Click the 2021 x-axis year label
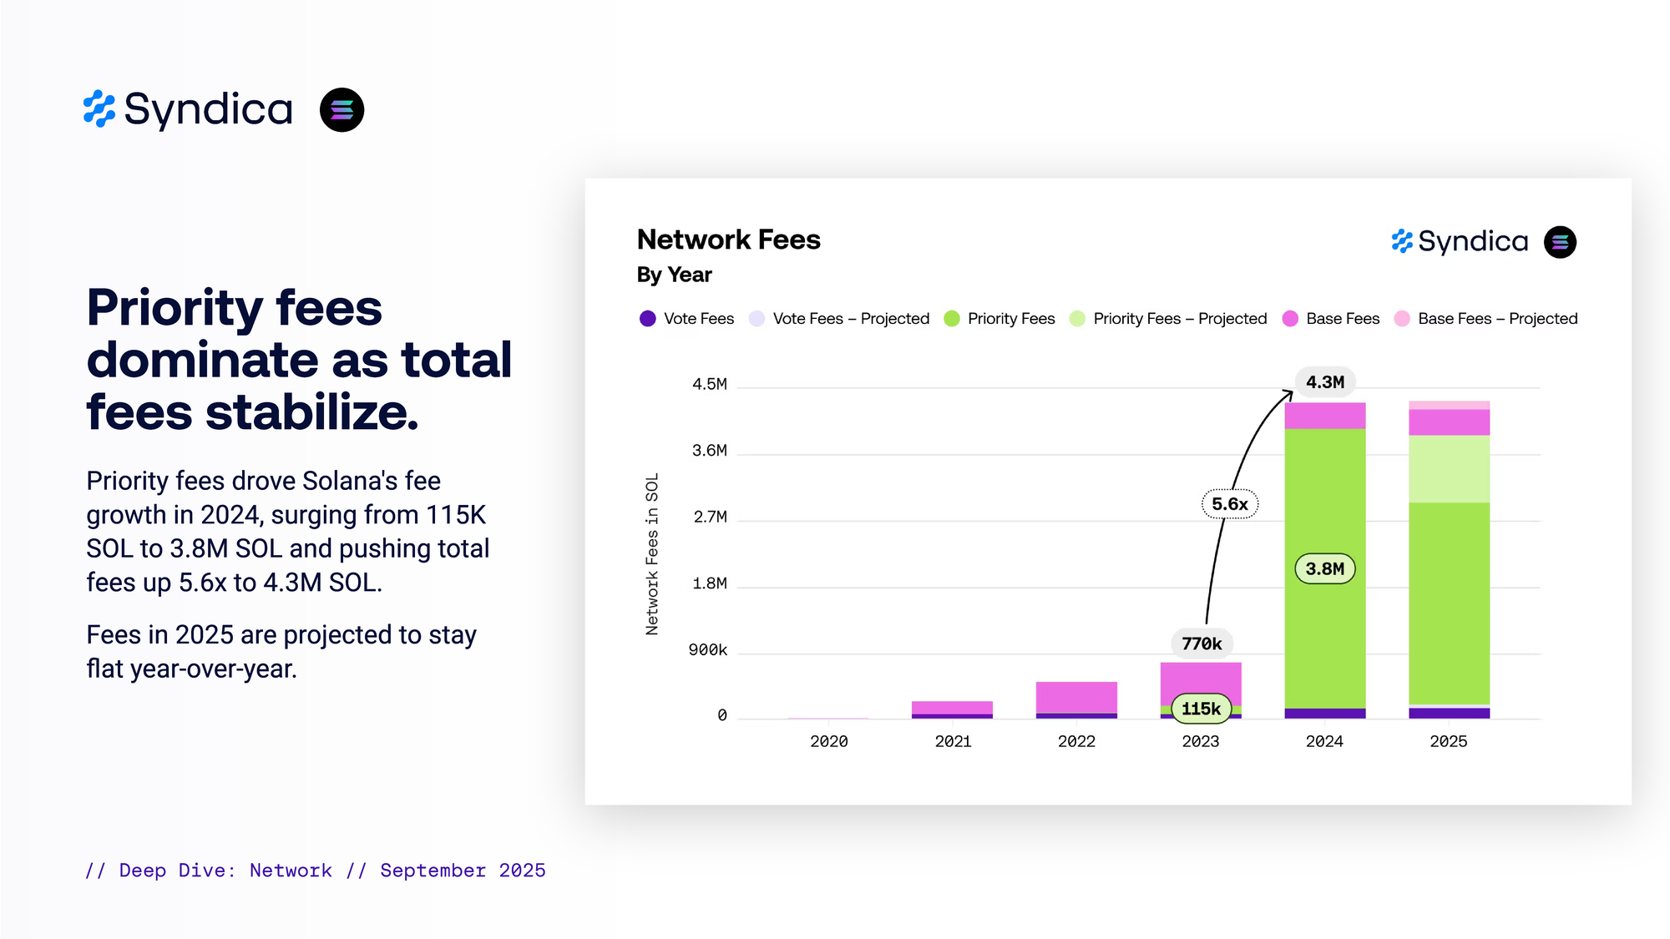Viewport: 1670px width, 939px height. (x=953, y=741)
